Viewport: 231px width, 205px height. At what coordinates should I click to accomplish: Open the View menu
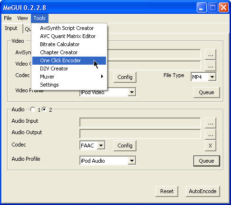pos(22,18)
